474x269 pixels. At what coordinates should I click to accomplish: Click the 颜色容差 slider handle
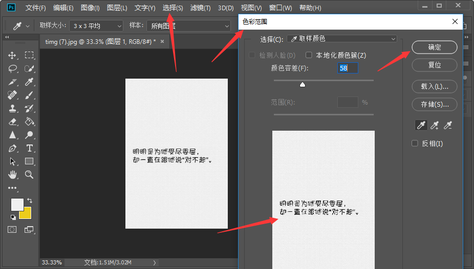pyautogui.click(x=303, y=85)
